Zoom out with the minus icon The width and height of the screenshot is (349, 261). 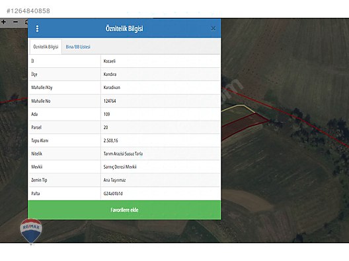coord(15,22)
